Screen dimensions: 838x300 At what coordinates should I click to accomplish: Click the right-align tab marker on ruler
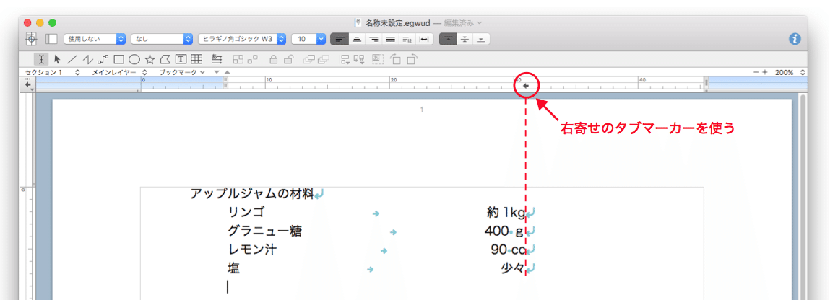point(526,85)
